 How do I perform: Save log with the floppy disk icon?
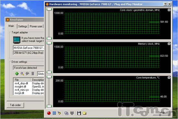[x=79, y=113]
